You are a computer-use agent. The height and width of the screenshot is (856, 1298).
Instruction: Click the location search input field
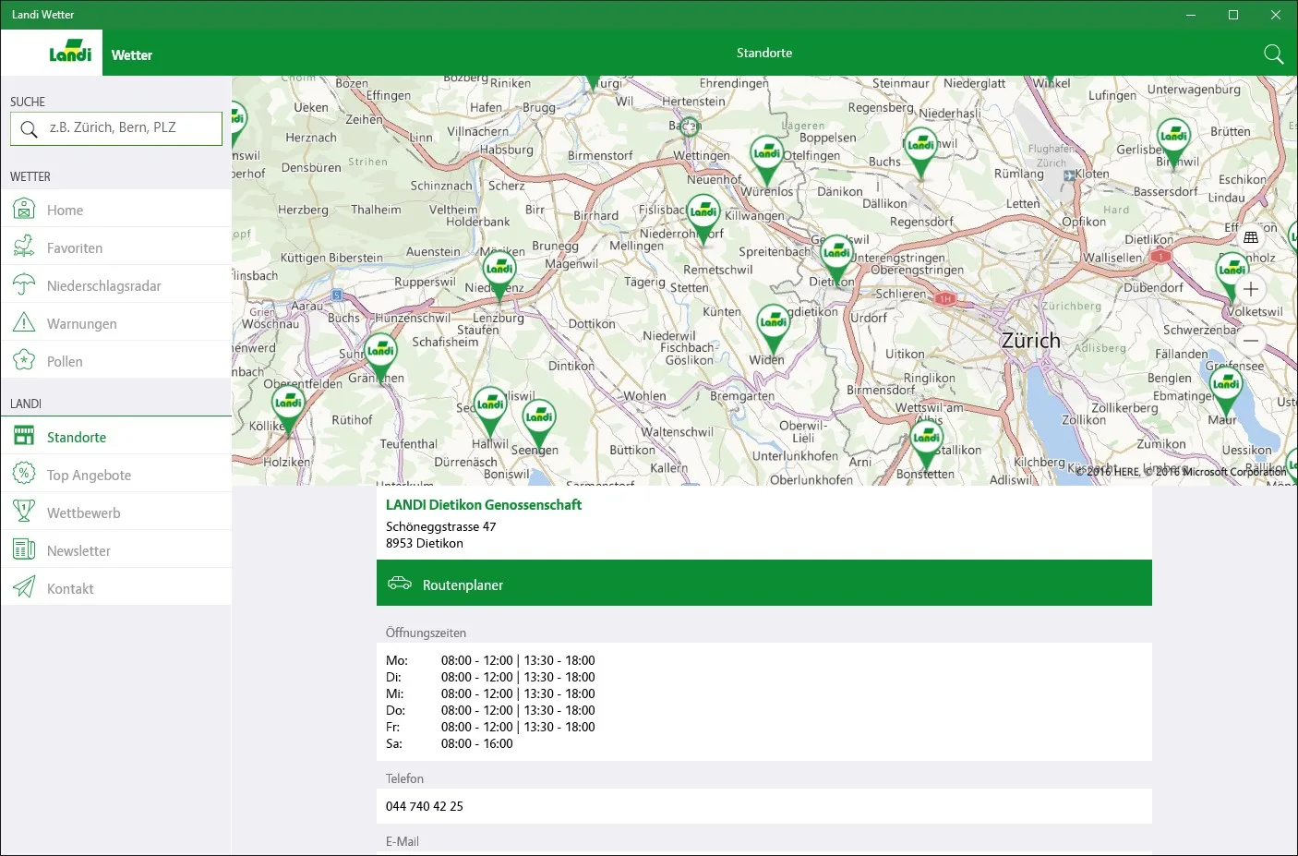(116, 128)
